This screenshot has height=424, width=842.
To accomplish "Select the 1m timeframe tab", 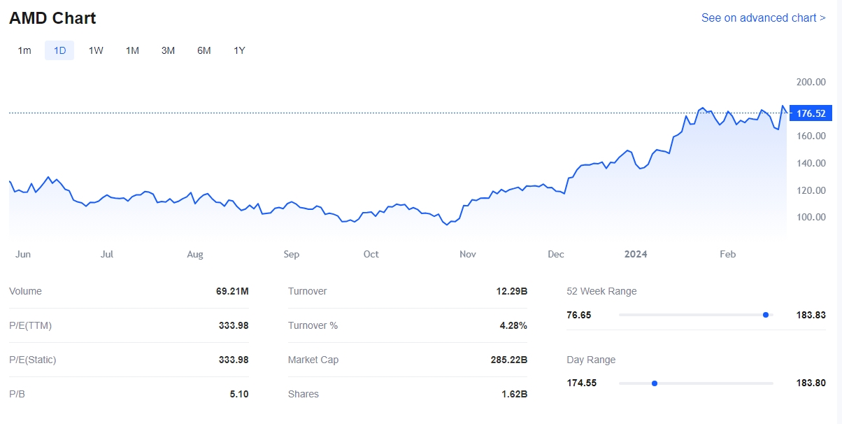I will 24,50.
